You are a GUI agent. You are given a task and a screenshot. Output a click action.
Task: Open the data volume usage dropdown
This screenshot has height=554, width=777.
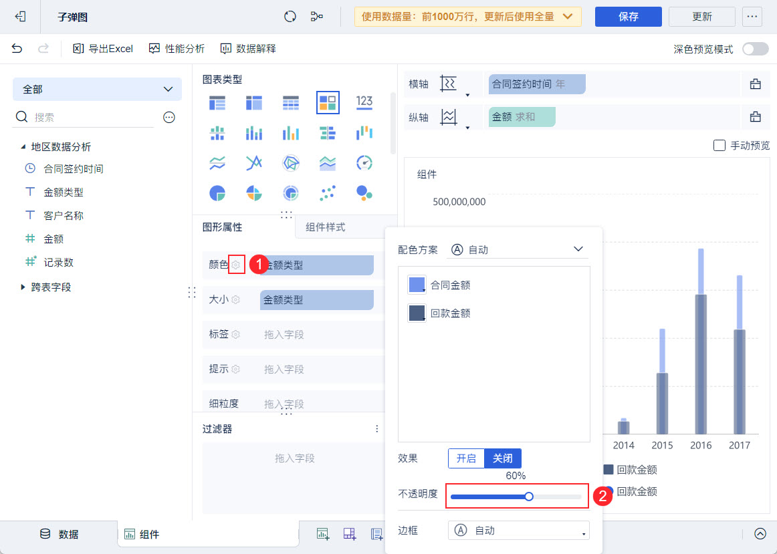468,17
